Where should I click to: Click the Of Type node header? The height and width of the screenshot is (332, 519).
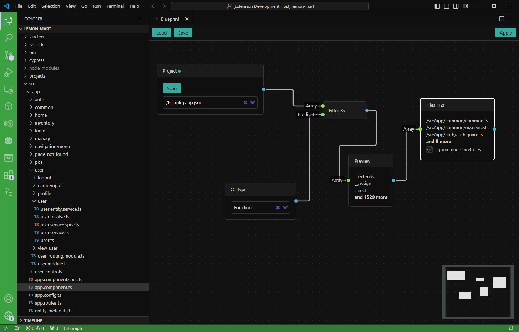point(260,189)
